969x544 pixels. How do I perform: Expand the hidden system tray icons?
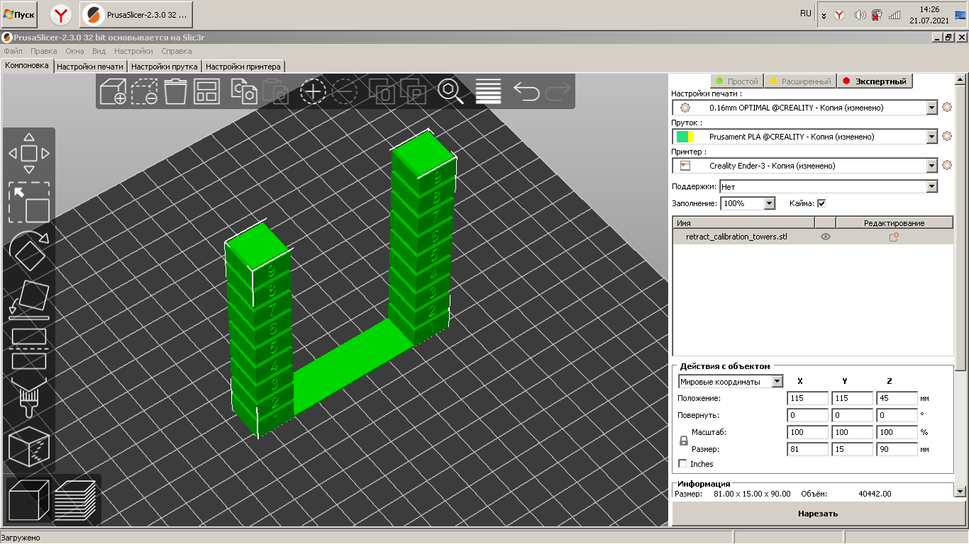tap(824, 15)
